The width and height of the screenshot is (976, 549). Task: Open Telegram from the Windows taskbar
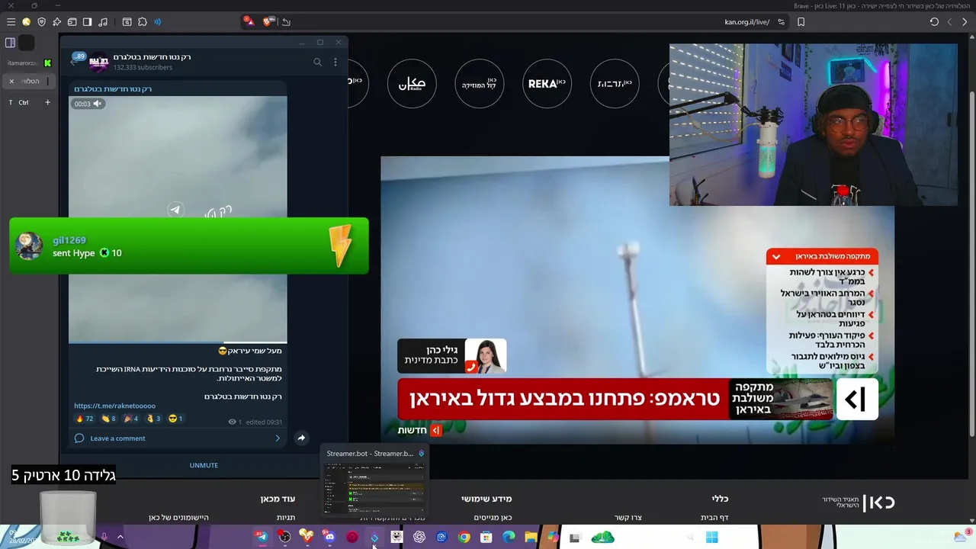point(262,537)
